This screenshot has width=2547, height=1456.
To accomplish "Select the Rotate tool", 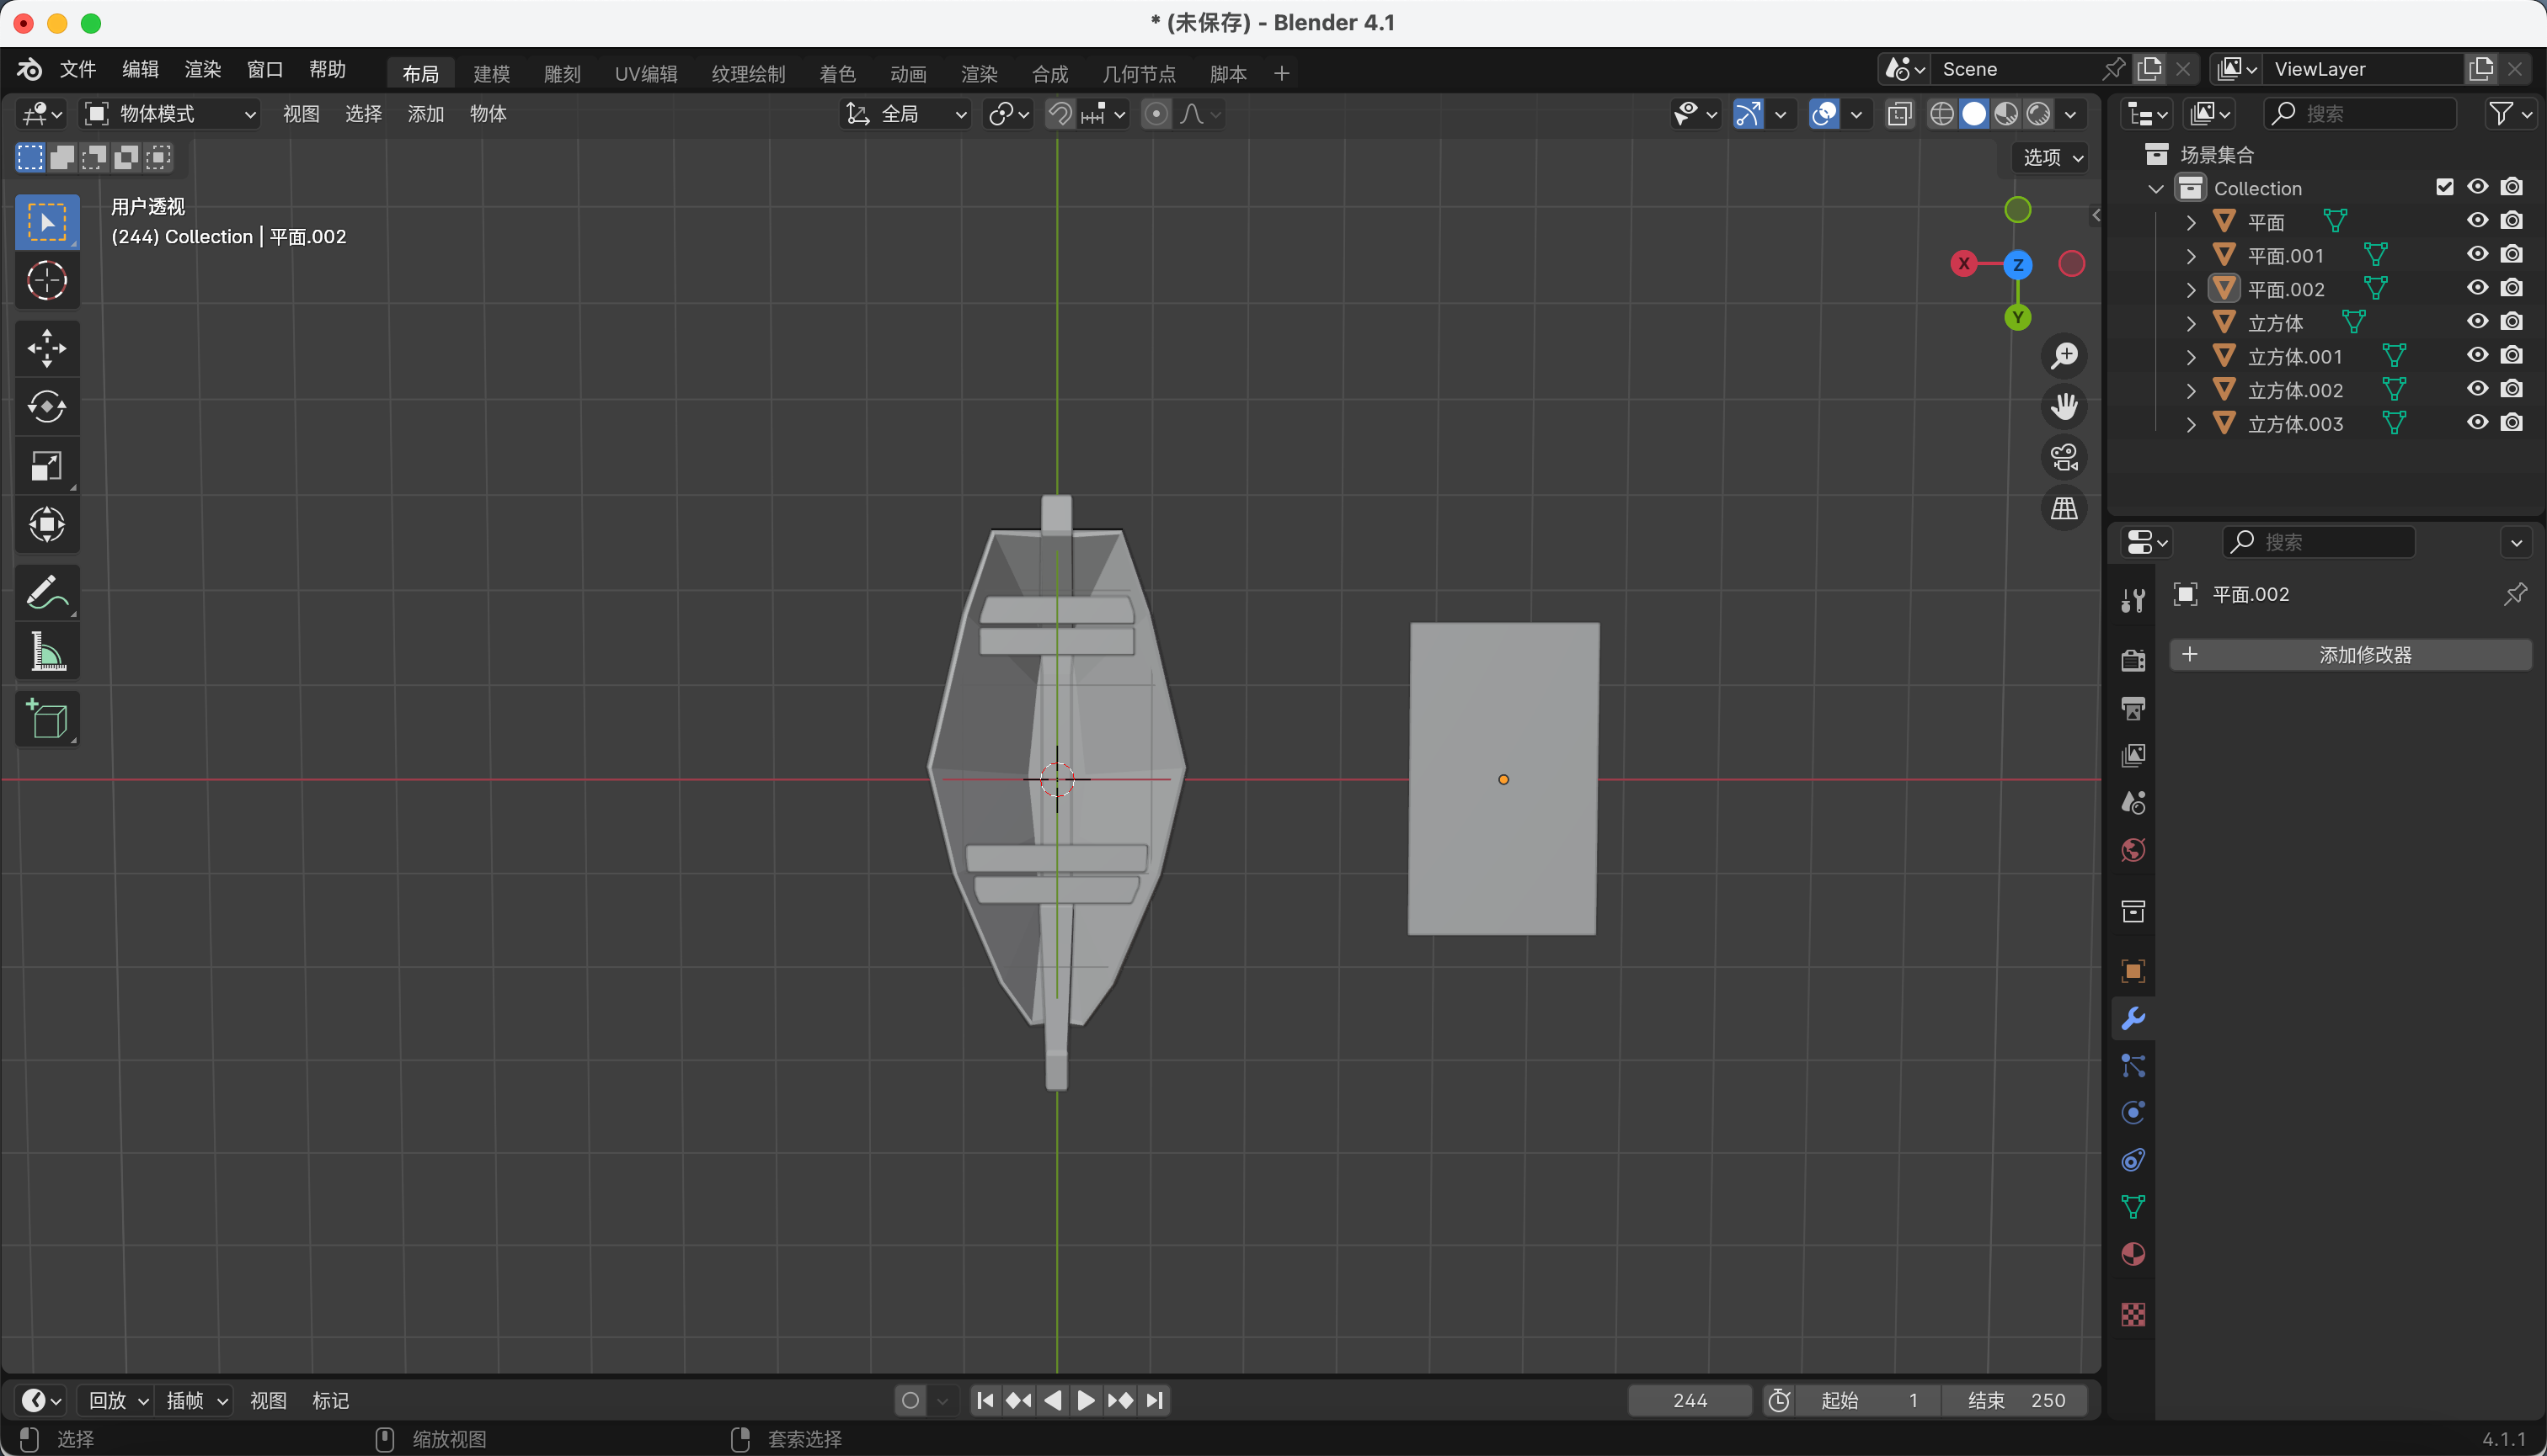I will 46,407.
